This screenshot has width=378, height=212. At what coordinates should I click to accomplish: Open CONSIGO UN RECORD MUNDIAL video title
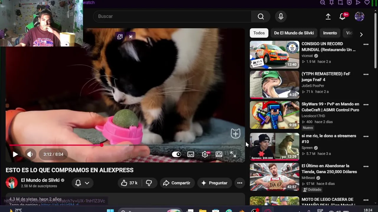tap(328, 47)
